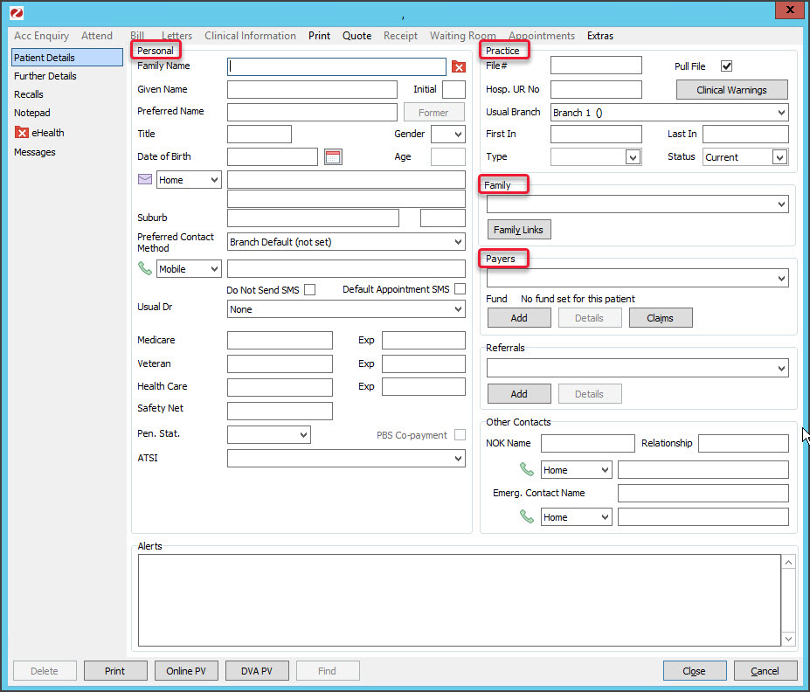
Task: Select Further Details in the sidebar
Action: point(45,76)
